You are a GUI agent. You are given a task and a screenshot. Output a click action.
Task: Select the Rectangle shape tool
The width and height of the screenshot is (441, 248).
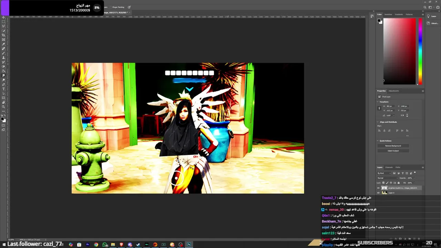click(3, 98)
